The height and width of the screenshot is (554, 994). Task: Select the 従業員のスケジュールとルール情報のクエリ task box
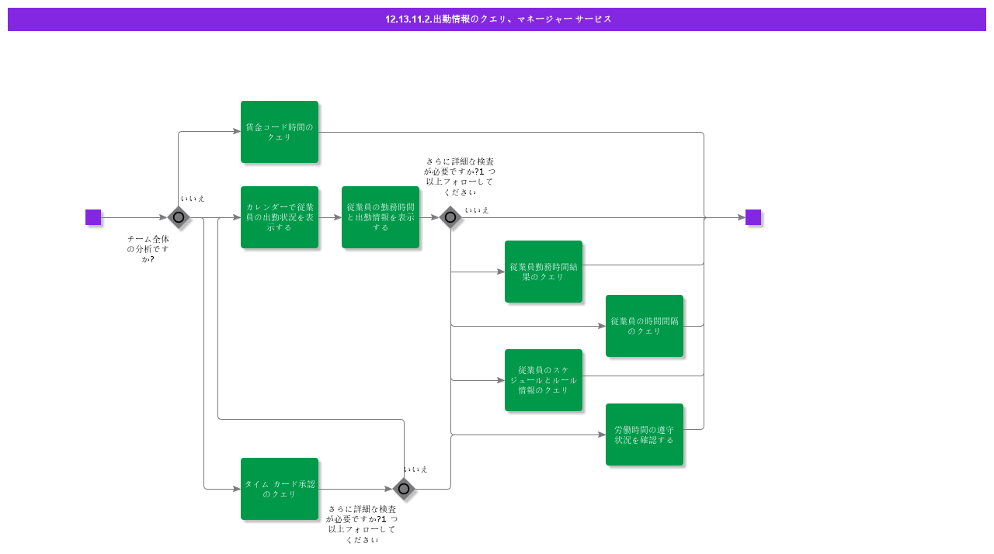[544, 380]
